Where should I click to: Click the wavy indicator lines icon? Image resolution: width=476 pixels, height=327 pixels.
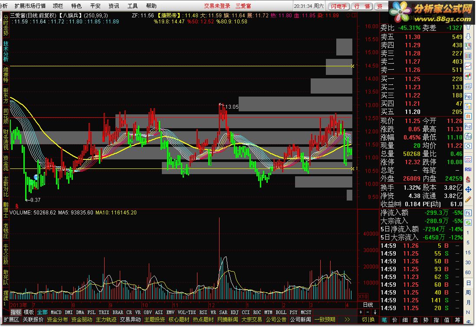click(468, 159)
